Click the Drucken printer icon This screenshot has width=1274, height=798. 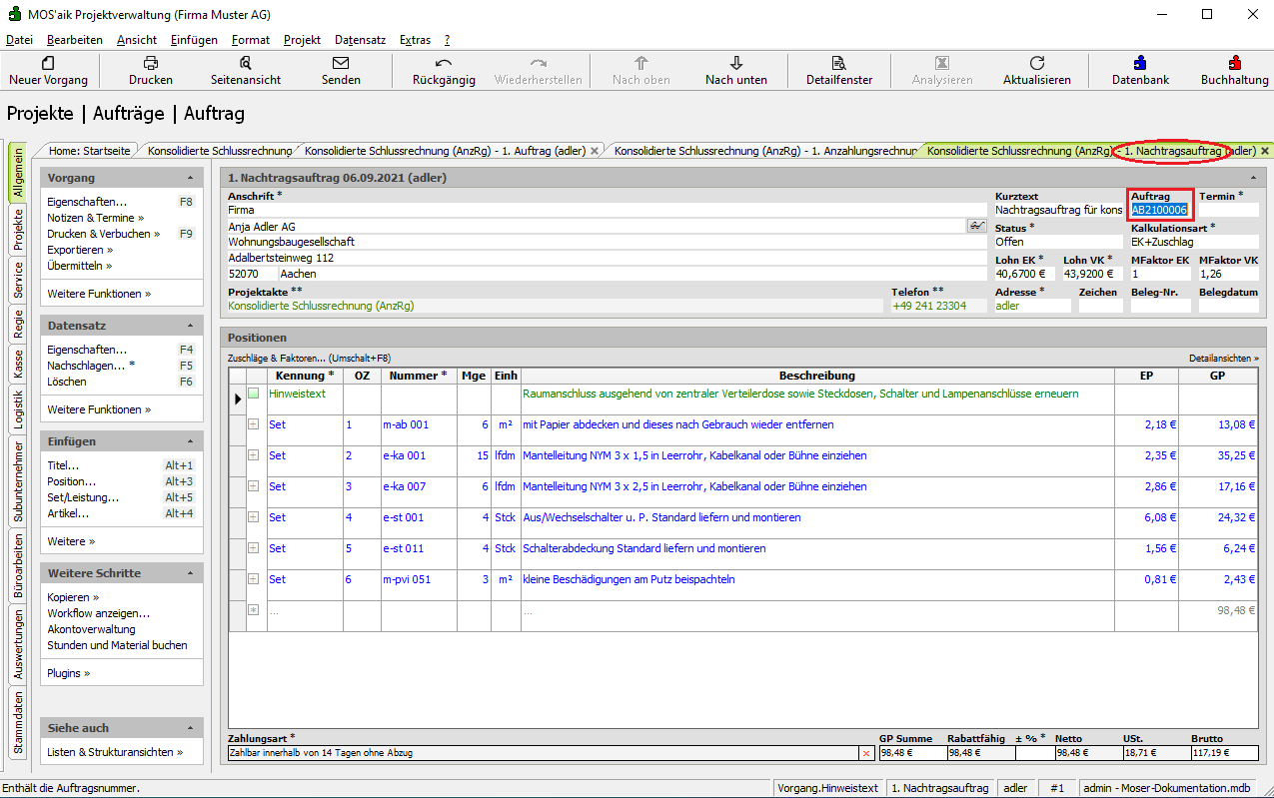click(151, 63)
